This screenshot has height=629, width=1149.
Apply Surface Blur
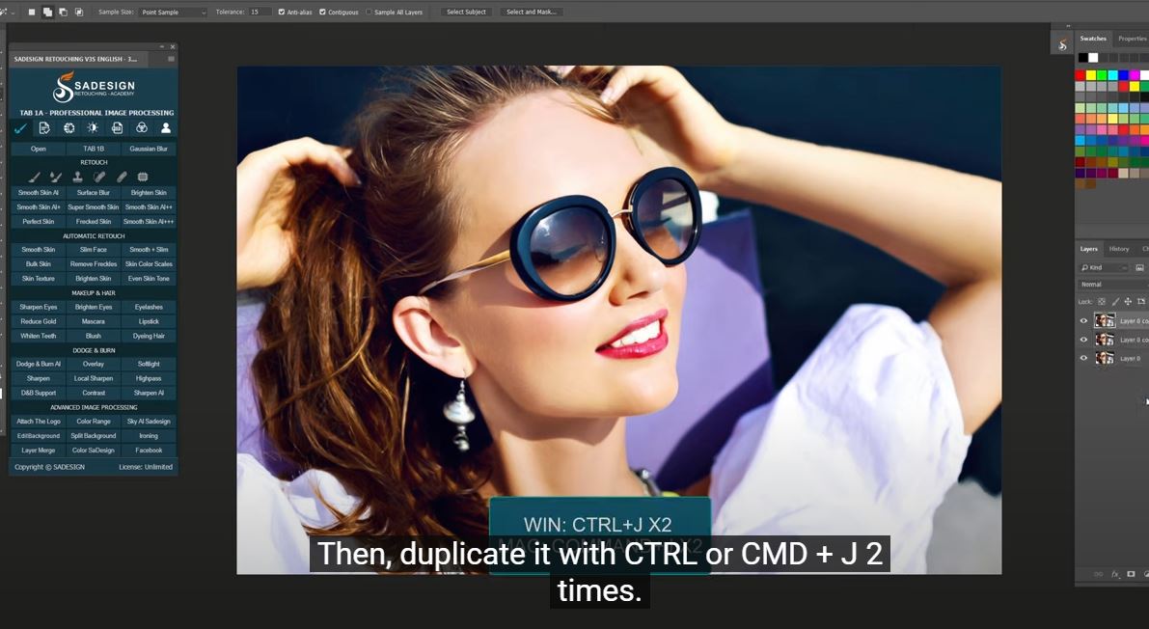93,193
